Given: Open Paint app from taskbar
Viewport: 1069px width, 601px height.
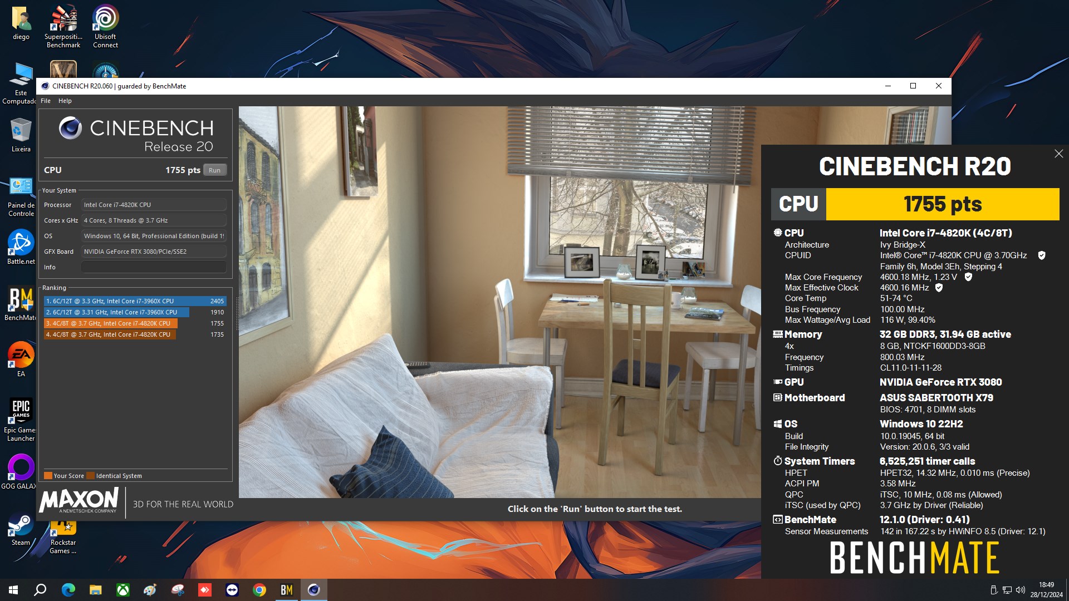Looking at the screenshot, I should click(150, 590).
